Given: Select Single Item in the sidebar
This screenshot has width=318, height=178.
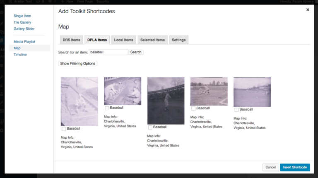Looking at the screenshot, I should (23, 16).
